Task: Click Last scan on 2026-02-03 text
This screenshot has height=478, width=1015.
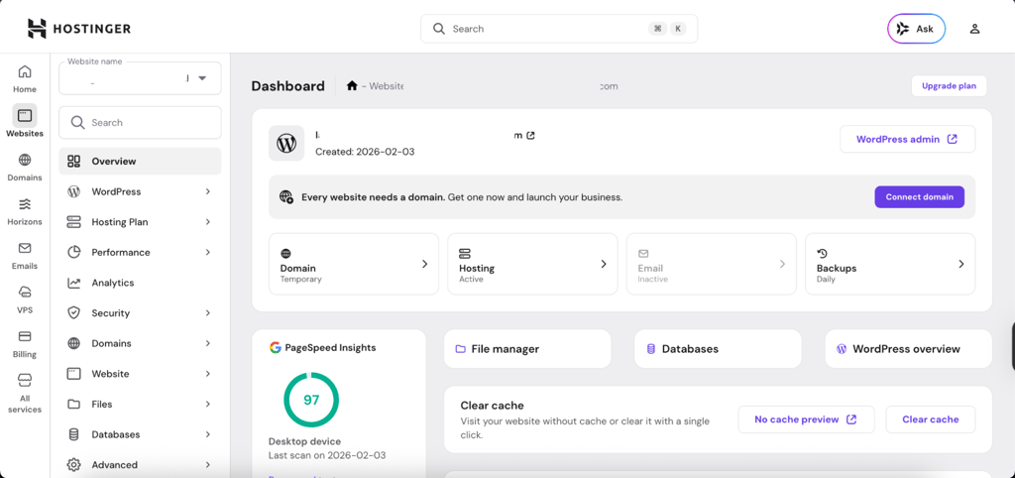Action: (x=327, y=455)
